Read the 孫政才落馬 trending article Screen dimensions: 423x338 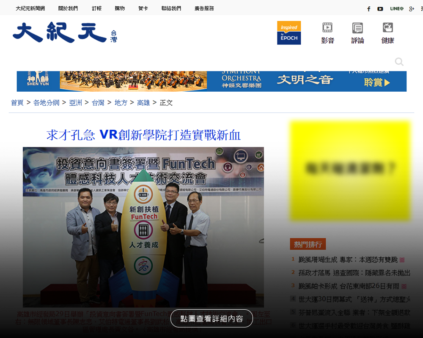(354, 273)
